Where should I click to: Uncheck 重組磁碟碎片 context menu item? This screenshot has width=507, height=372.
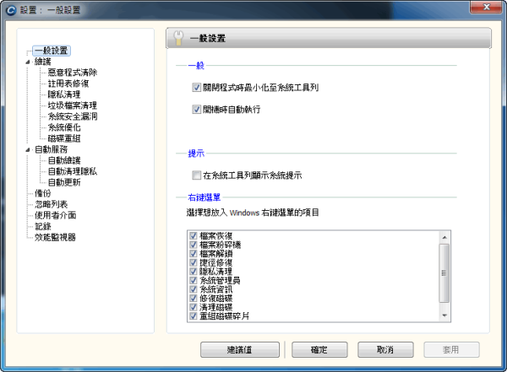194,315
